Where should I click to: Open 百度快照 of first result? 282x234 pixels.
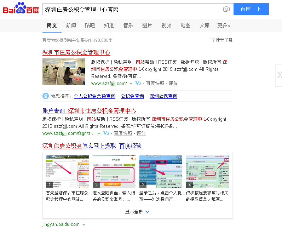click(155, 83)
